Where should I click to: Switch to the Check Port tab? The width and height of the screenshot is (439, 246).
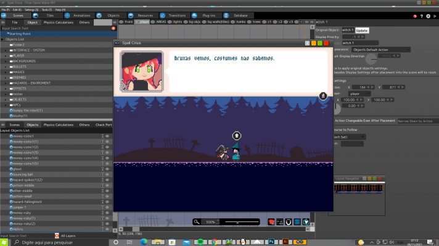[104, 125]
